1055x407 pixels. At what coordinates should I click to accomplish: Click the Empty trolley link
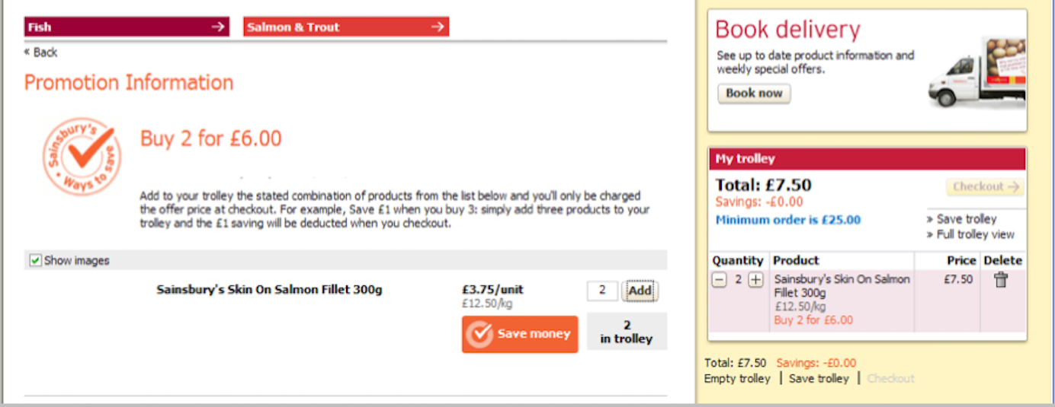point(737,378)
